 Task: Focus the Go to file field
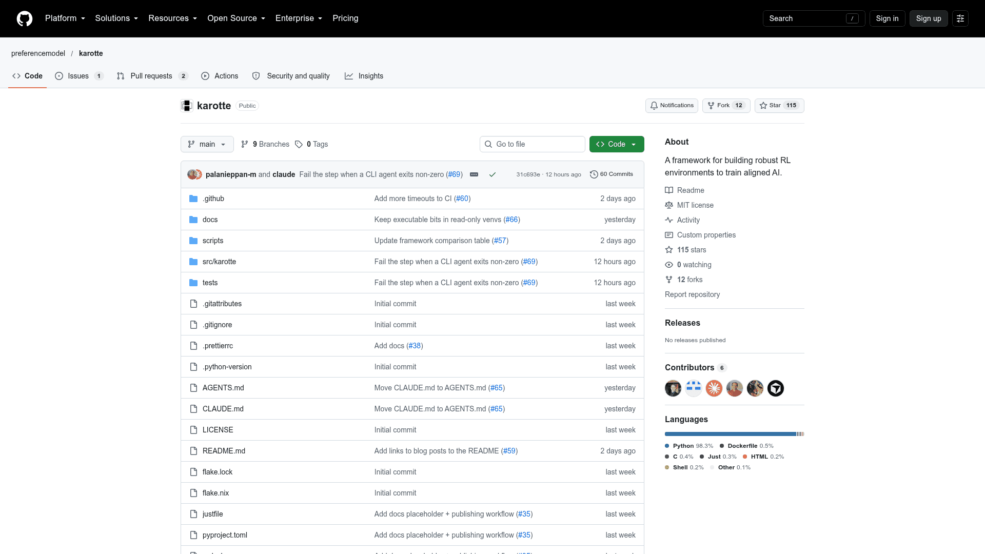[x=533, y=144]
